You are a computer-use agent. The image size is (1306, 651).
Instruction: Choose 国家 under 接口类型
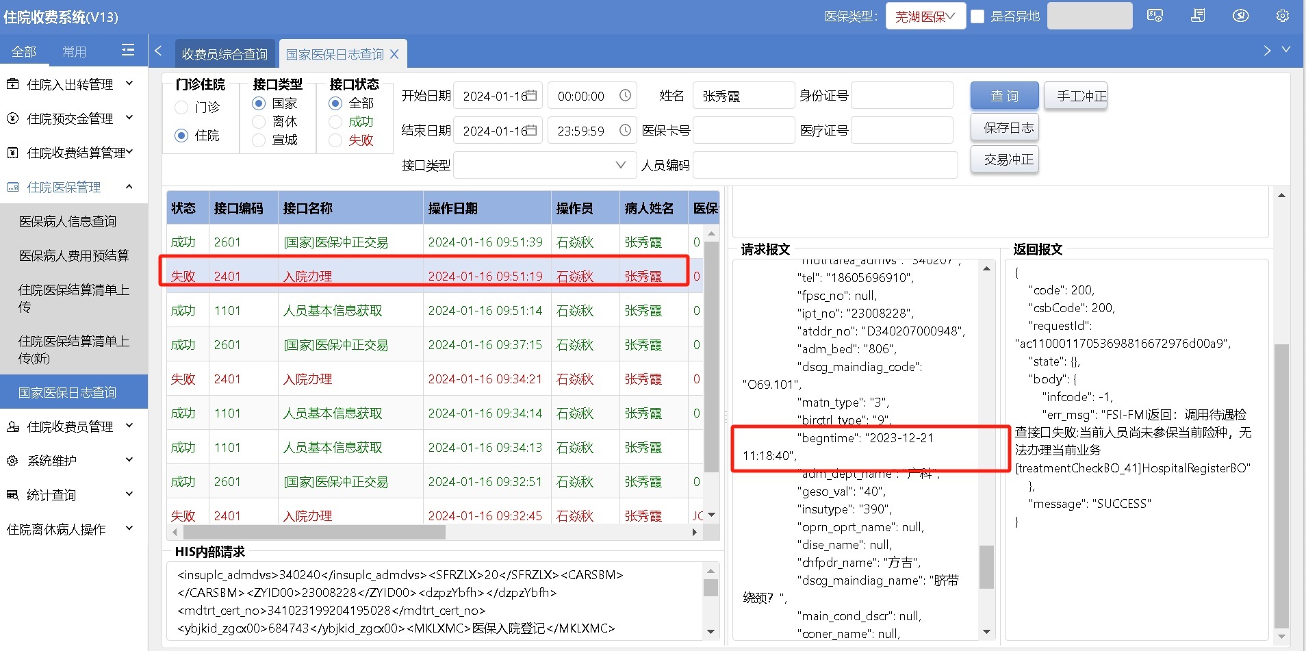[x=259, y=103]
